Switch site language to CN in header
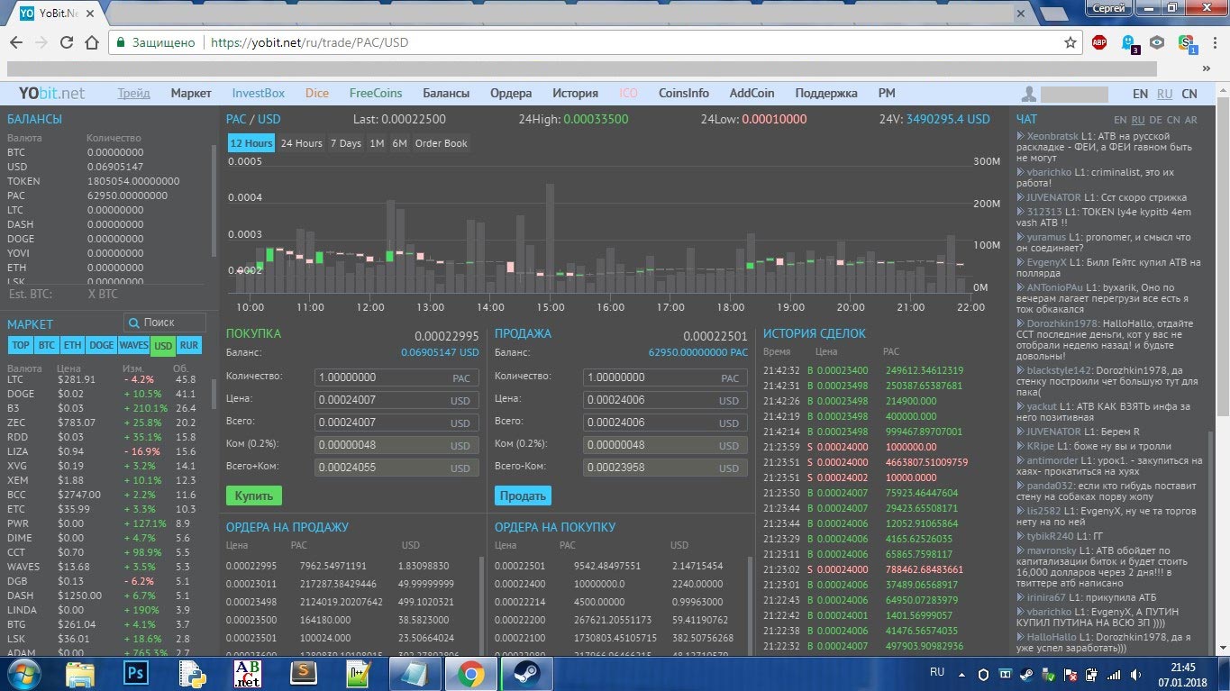Screen dimensions: 1230x691 [x=1189, y=94]
